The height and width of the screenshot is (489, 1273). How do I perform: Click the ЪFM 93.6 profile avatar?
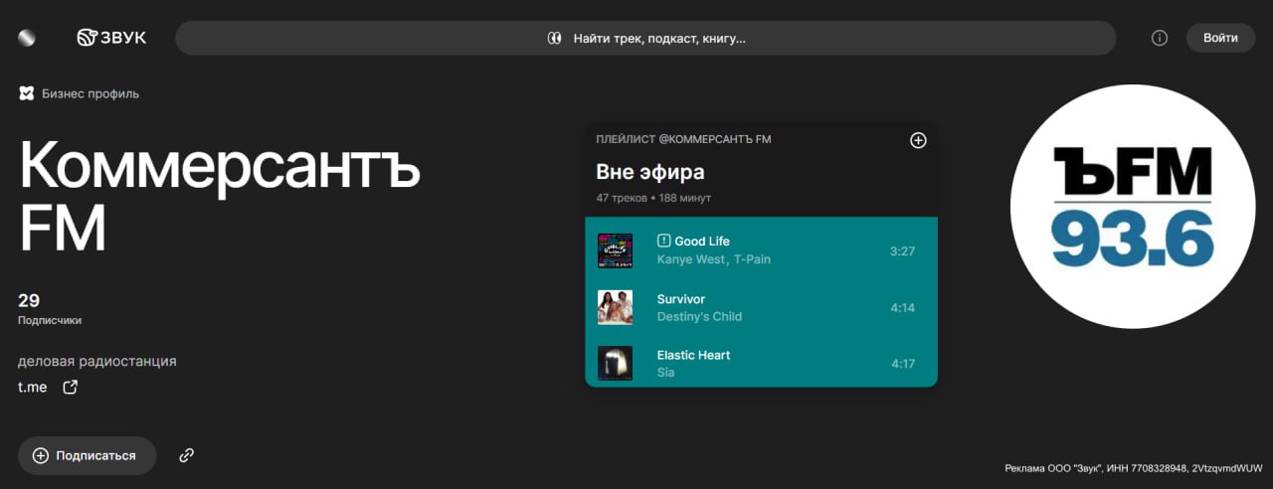1134,207
